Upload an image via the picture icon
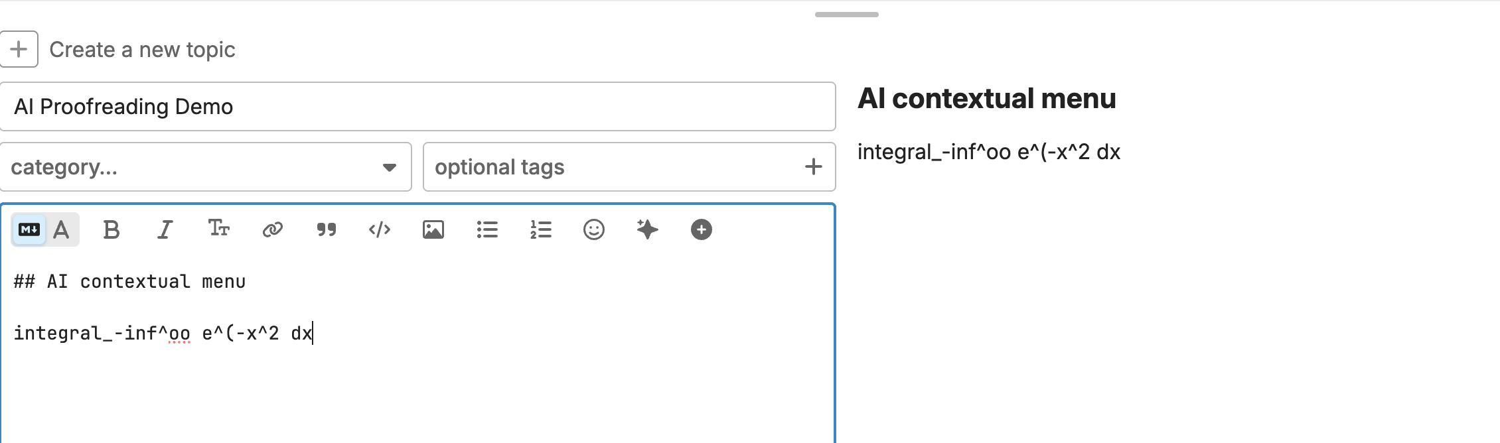Viewport: 1500px width, 443px height. point(433,230)
